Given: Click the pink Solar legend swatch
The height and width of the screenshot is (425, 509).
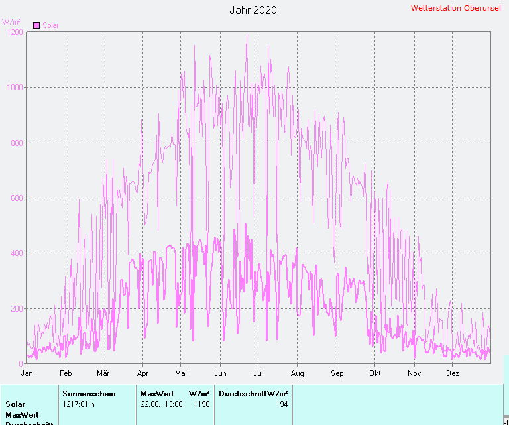Looking at the screenshot, I should tap(36, 25).
